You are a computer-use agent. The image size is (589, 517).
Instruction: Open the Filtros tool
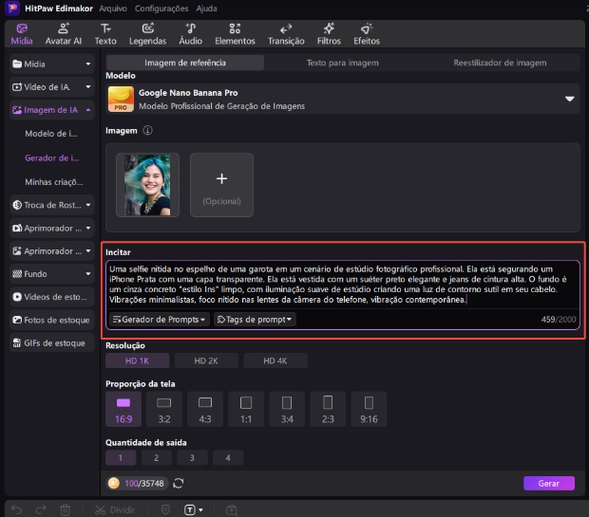pyautogui.click(x=329, y=34)
